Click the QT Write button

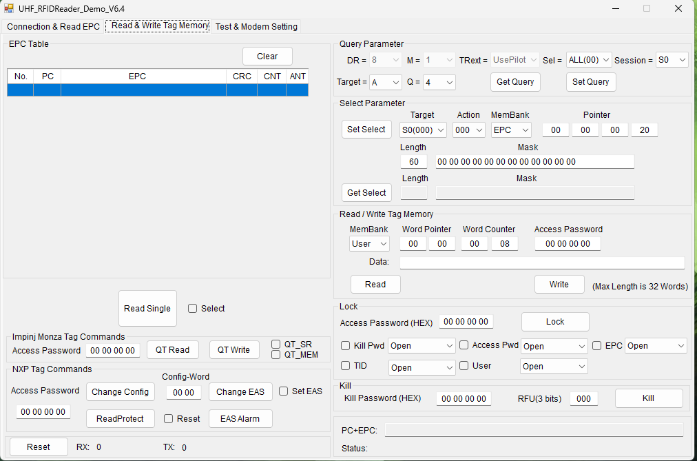click(233, 350)
